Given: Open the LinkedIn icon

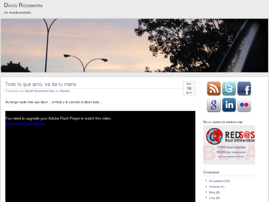Looking at the screenshot, I should pyautogui.click(x=229, y=105).
